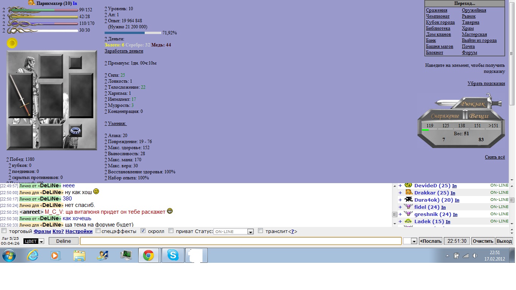Launch Internet Explorer from the taskbar

click(x=33, y=256)
